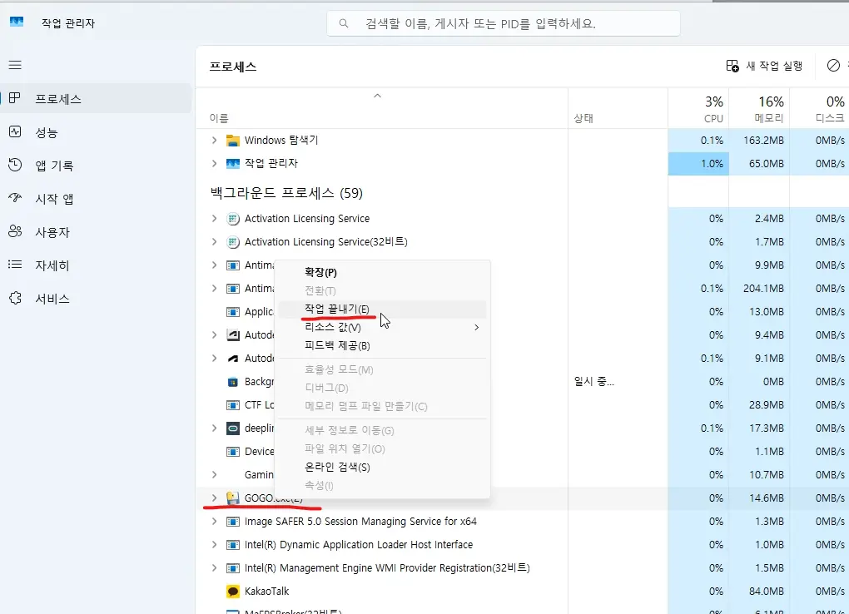Click the KakaoTalk process icon

(233, 592)
